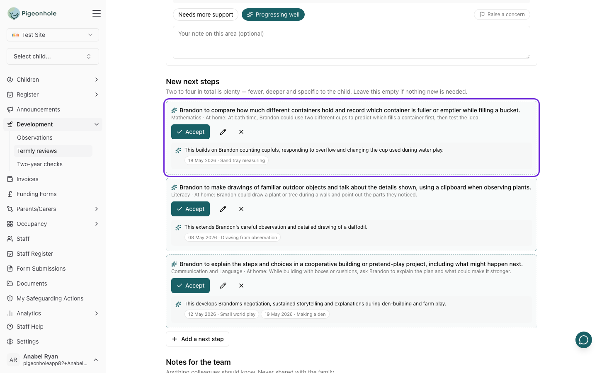Image resolution: width=597 pixels, height=373 pixels.
Task: Open the chat support bubble
Action: [583, 340]
